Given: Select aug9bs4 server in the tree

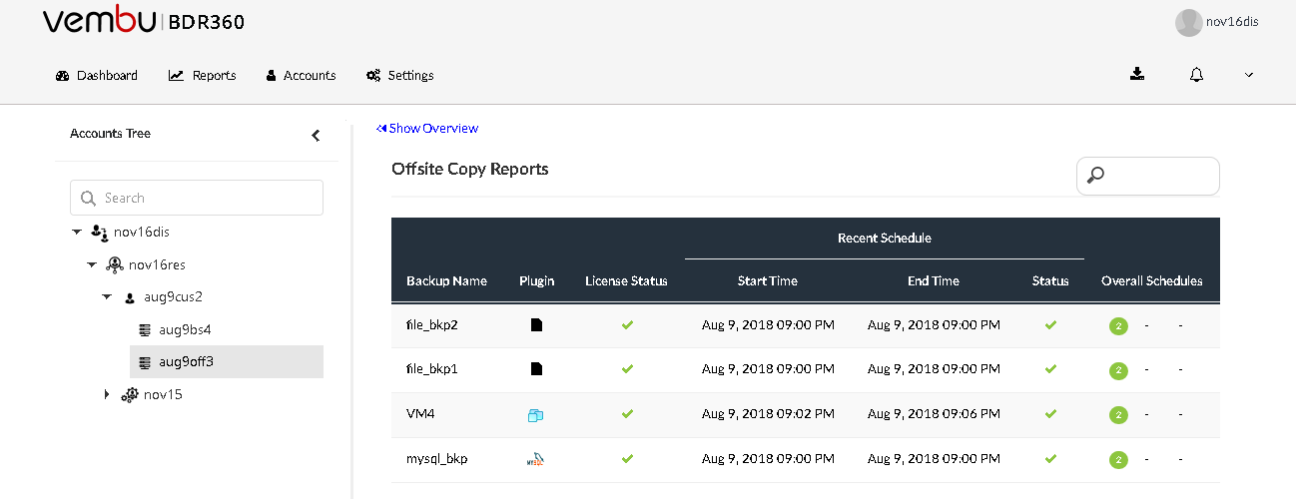Looking at the screenshot, I should click(185, 329).
